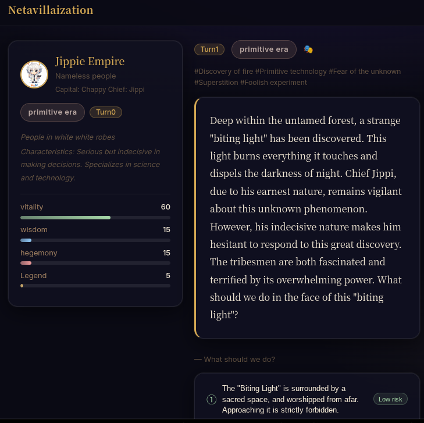The image size is (424, 423).
Task: Click the Jippie Empire avatar image
Action: pos(34,74)
